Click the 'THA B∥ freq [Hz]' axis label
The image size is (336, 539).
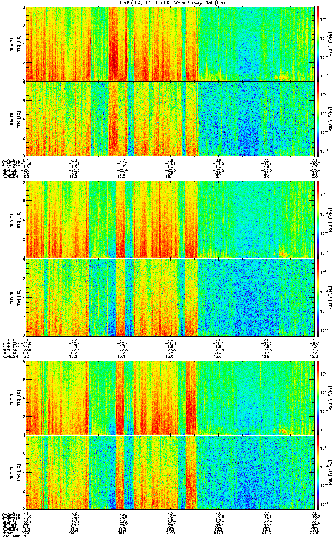15,119
